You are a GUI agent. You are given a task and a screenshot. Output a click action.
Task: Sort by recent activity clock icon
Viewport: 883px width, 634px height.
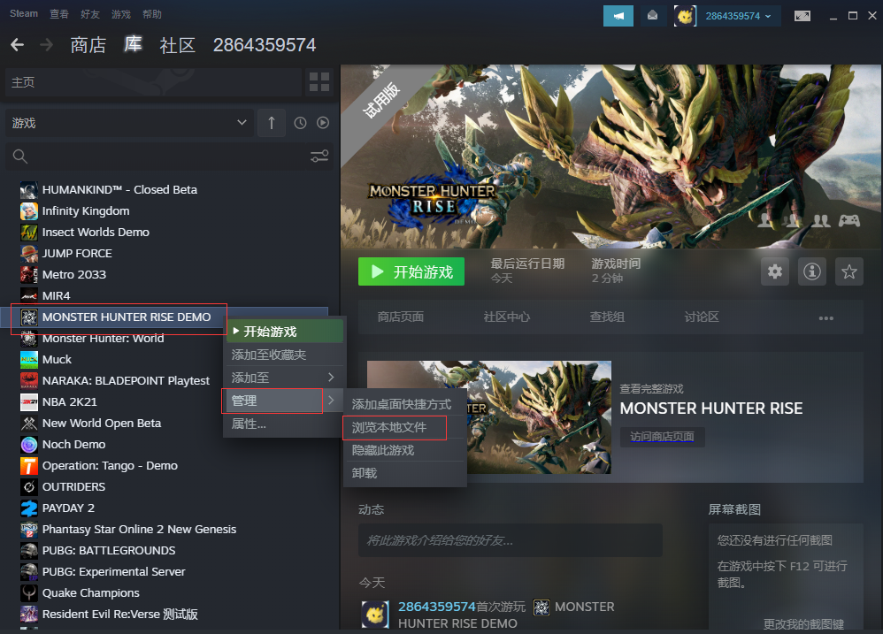point(300,123)
